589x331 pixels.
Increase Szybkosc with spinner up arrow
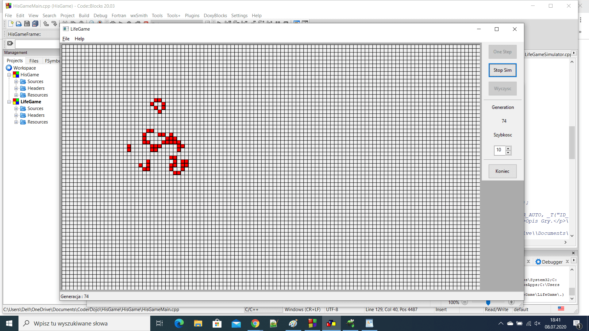click(508, 148)
